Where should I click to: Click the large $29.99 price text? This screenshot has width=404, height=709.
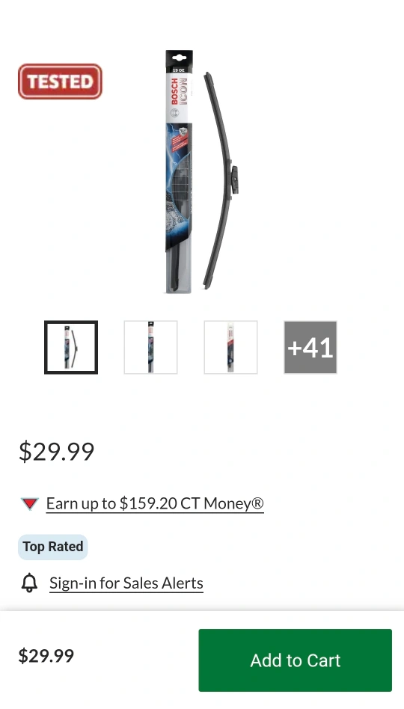[x=57, y=451]
